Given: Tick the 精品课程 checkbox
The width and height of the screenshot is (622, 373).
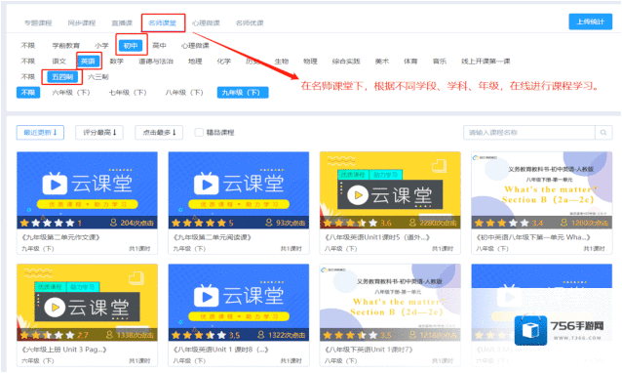Looking at the screenshot, I should (199, 132).
